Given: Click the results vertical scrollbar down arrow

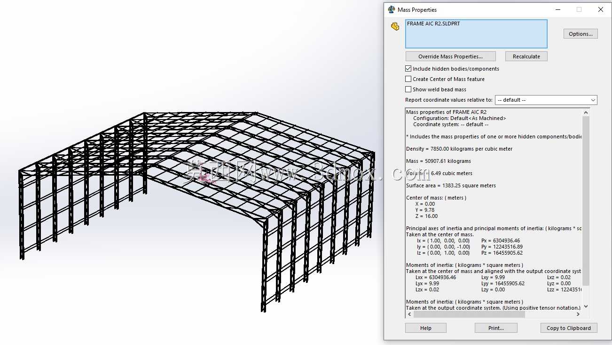Looking at the screenshot, I should [586, 306].
